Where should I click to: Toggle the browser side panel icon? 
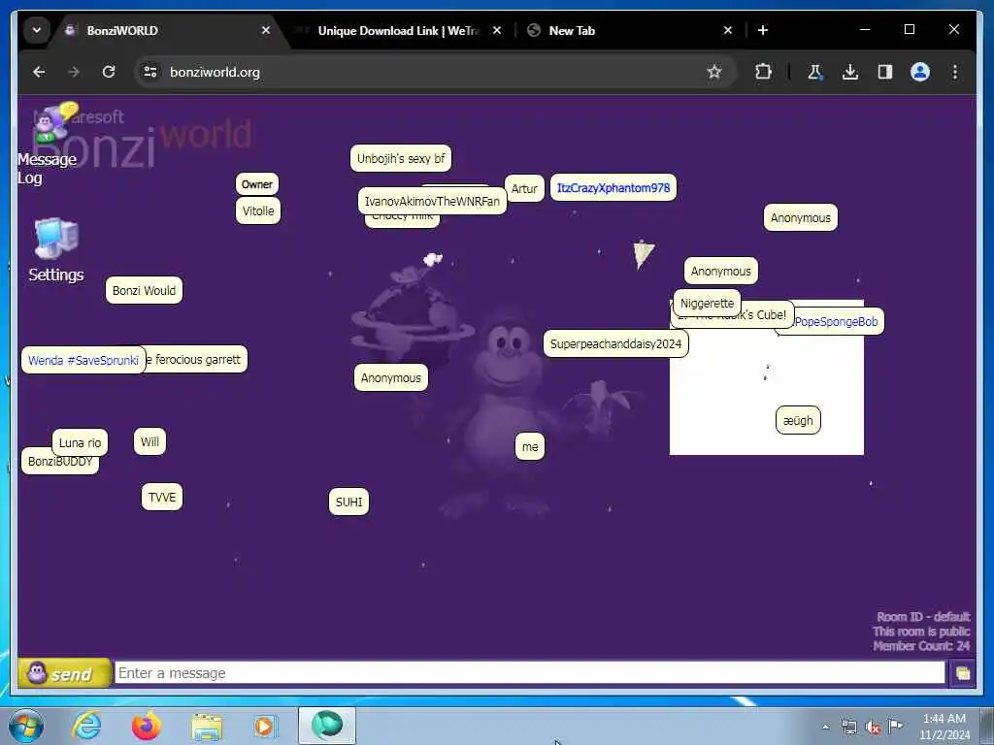click(x=885, y=72)
